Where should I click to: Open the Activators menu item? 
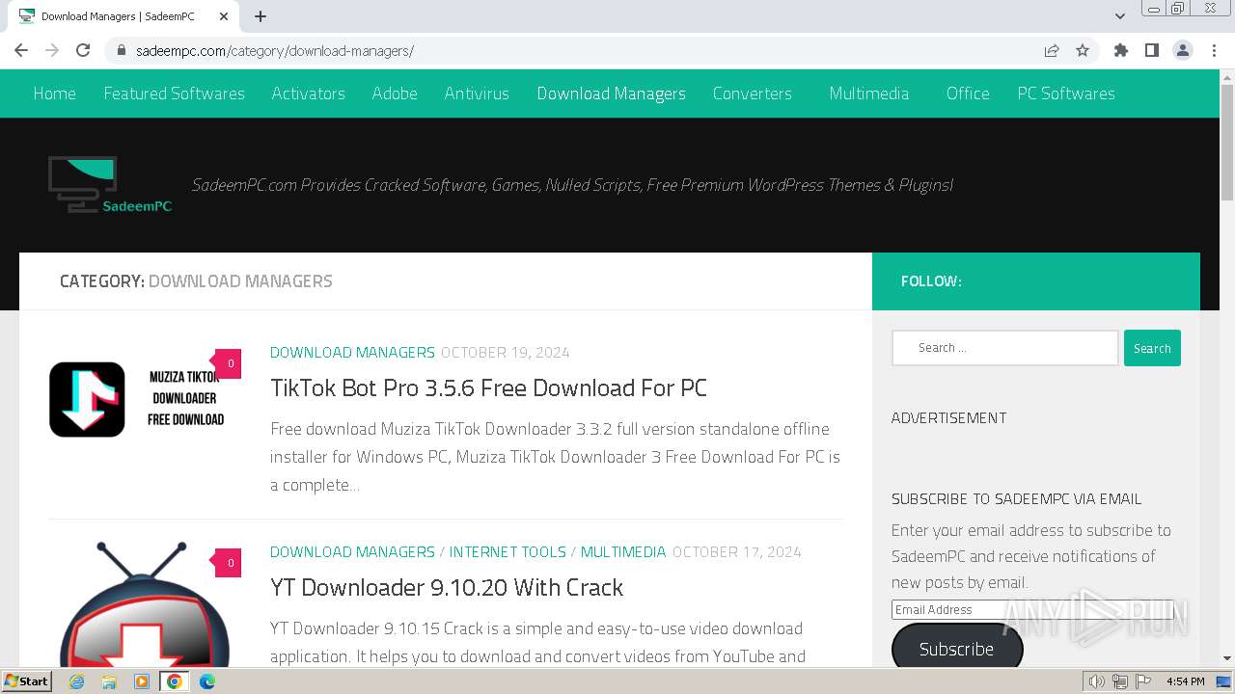(309, 93)
